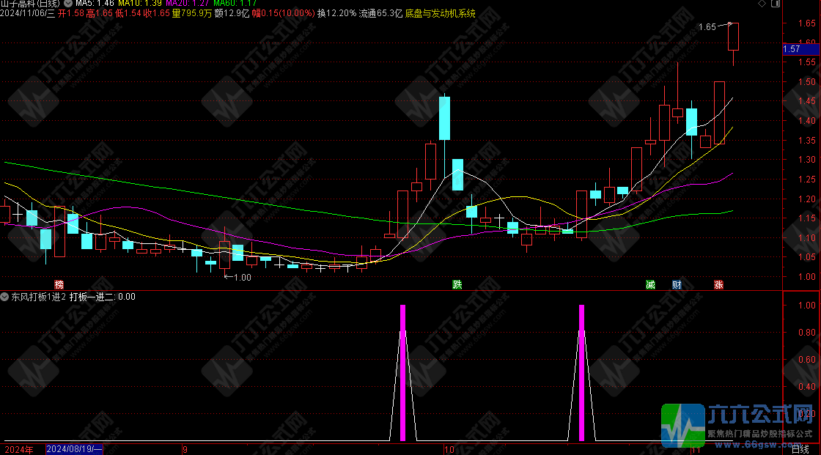Click the 六六公式网 logo image

click(740, 425)
